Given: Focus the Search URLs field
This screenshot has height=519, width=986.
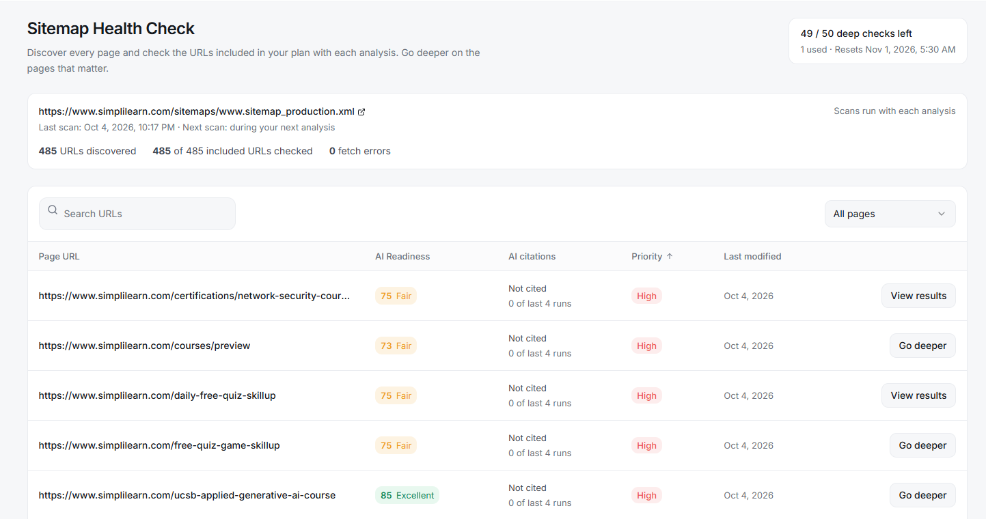Looking at the screenshot, I should pyautogui.click(x=137, y=214).
